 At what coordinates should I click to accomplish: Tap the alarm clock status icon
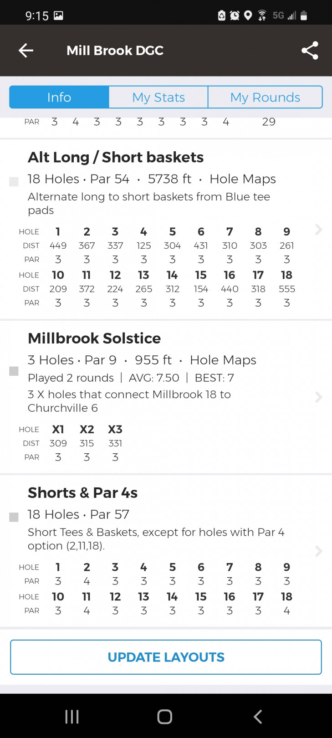235,16
